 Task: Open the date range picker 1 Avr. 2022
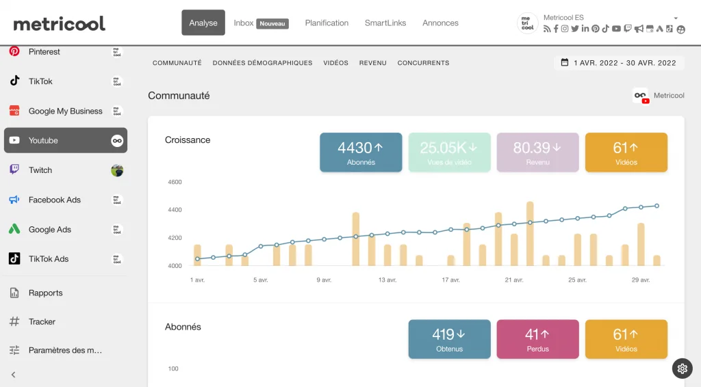pos(619,63)
